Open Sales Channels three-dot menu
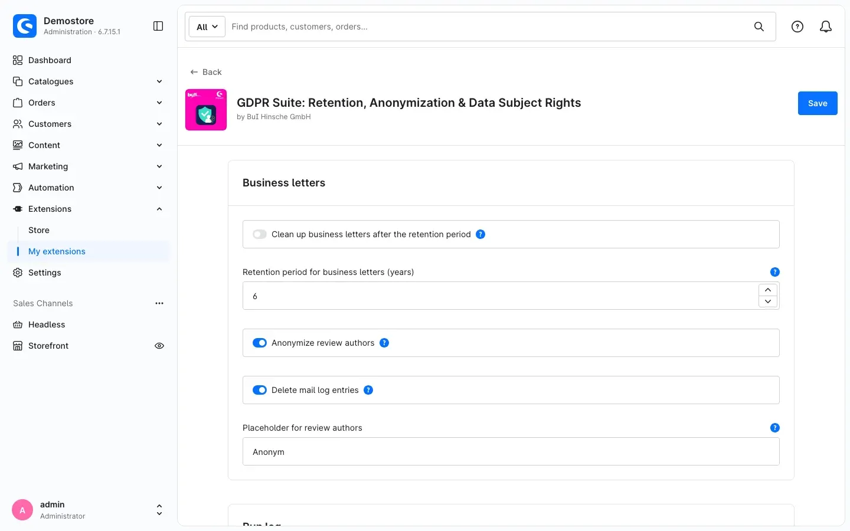 (159, 303)
